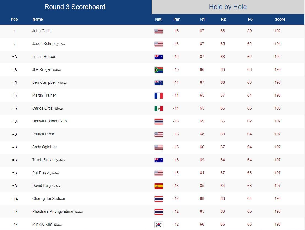Click the South African flag for Jbe Kruger
Screen dimensions: 305x230
pos(159,70)
